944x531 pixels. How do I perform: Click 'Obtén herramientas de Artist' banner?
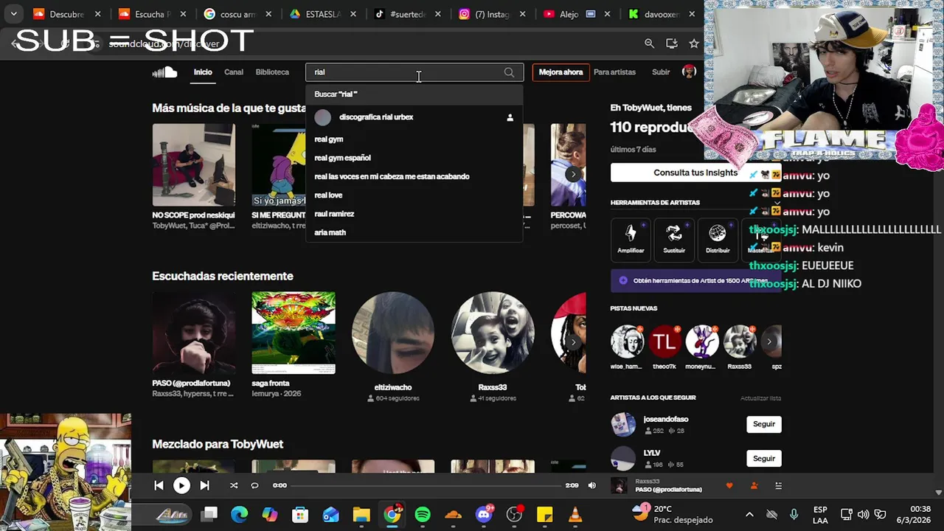[695, 281]
